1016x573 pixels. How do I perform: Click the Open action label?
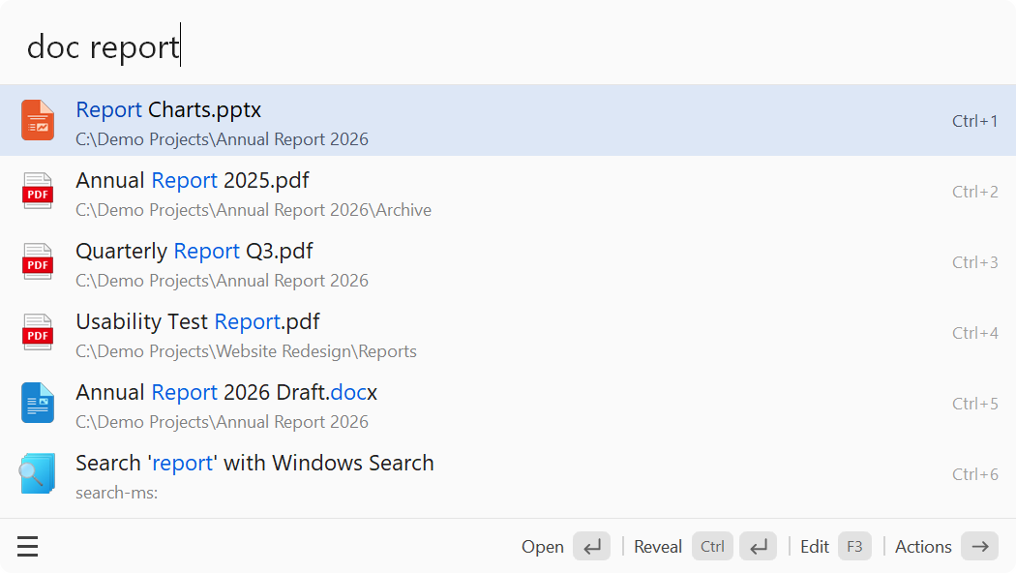[x=542, y=547]
